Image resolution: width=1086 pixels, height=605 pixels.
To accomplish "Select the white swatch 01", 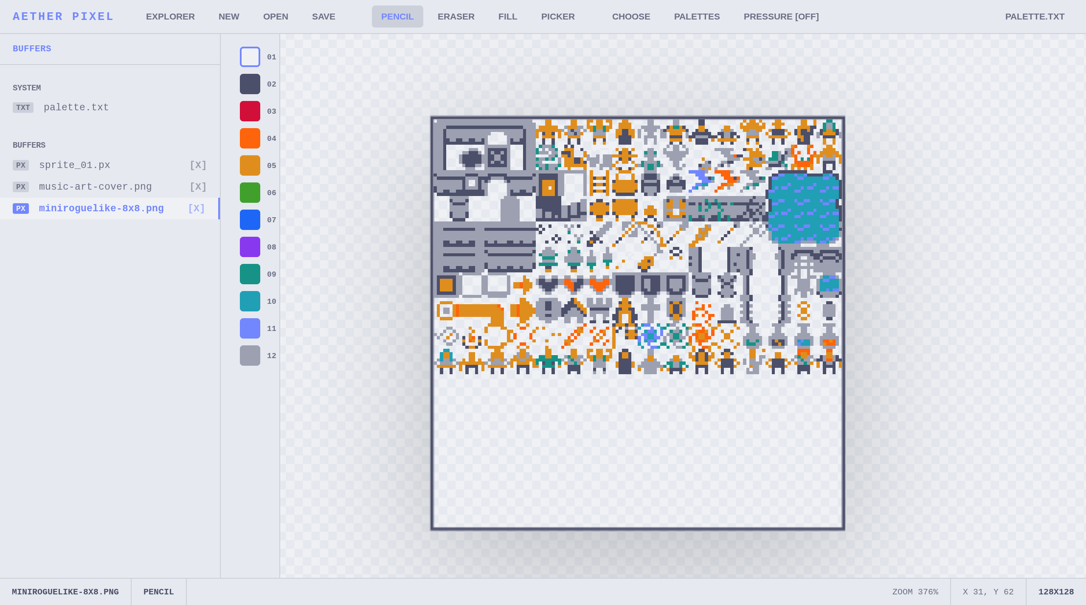I will [x=250, y=57].
